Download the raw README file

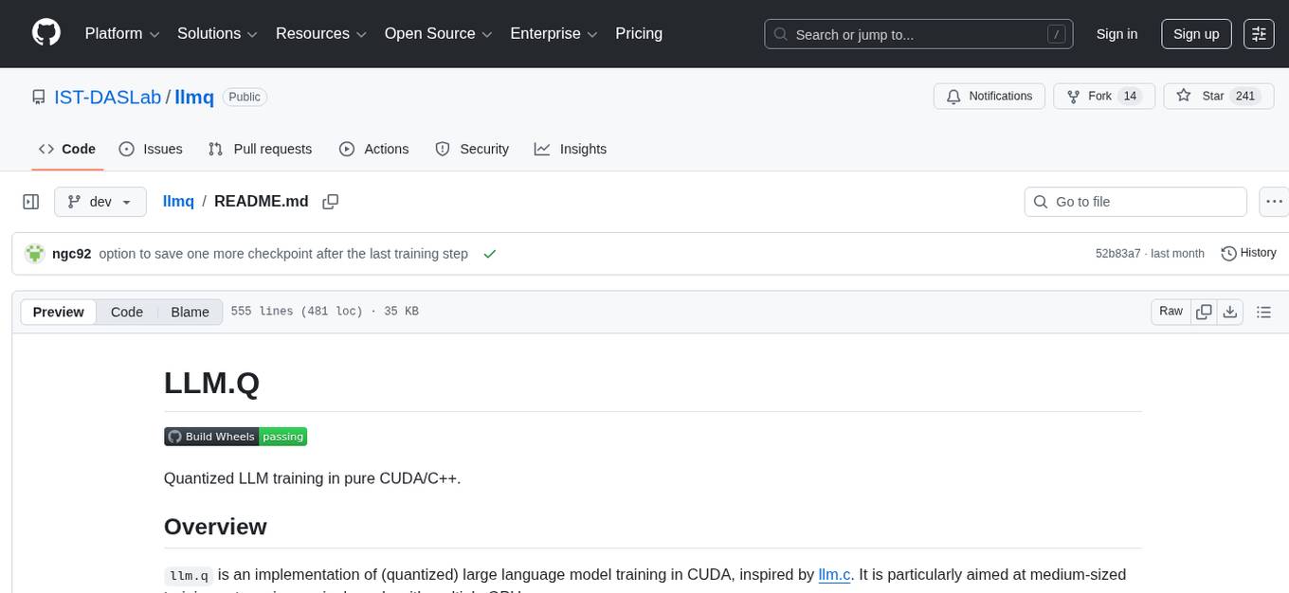click(x=1230, y=311)
